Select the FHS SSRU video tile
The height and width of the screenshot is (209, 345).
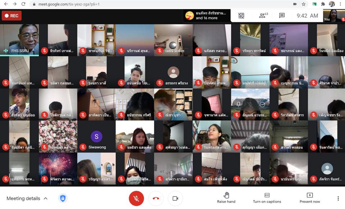pos(19,40)
